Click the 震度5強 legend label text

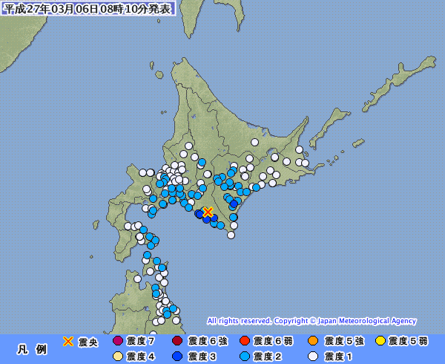(344, 341)
